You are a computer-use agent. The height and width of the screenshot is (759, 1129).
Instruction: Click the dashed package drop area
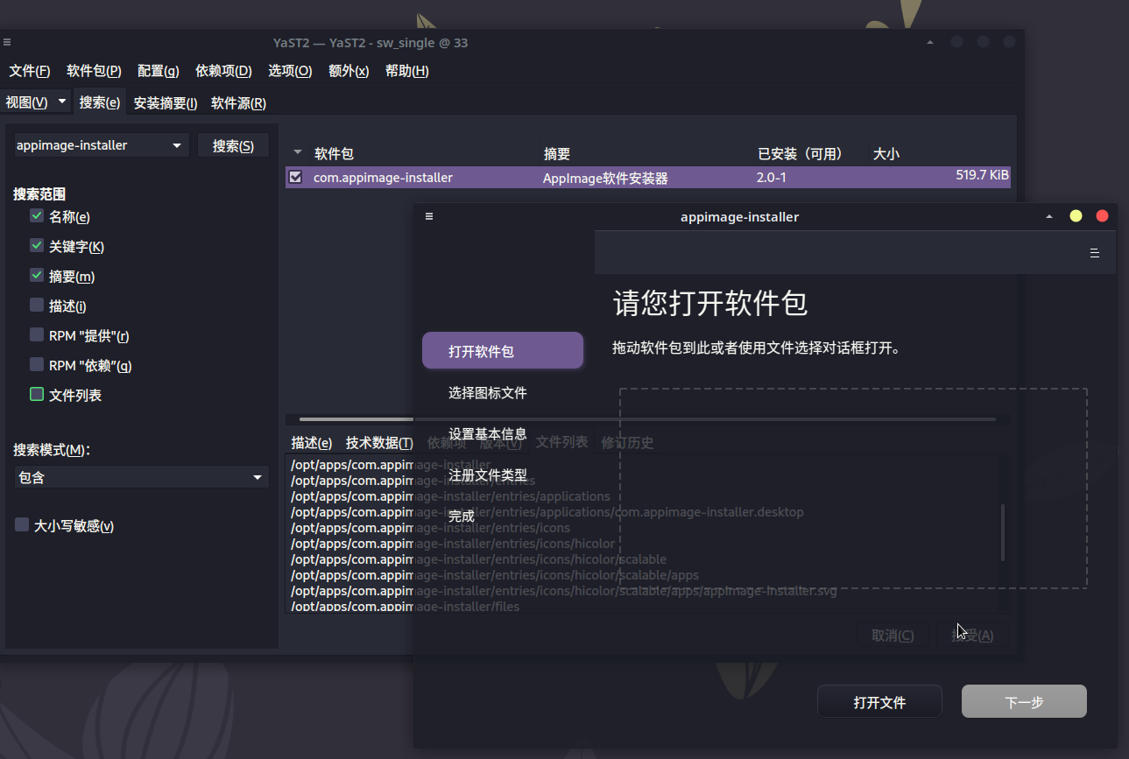tap(853, 488)
